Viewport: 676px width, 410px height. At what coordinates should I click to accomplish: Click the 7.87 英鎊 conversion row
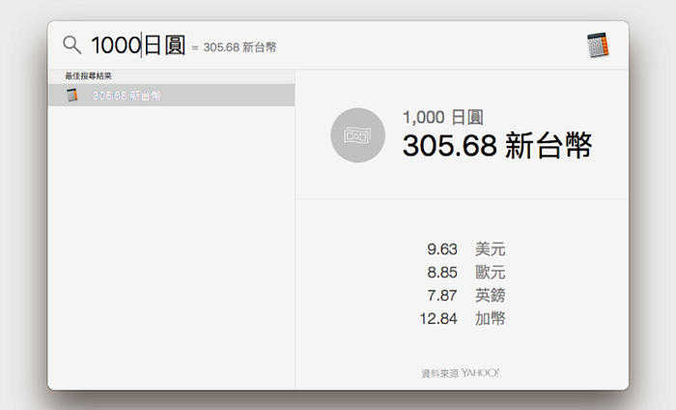click(466, 296)
